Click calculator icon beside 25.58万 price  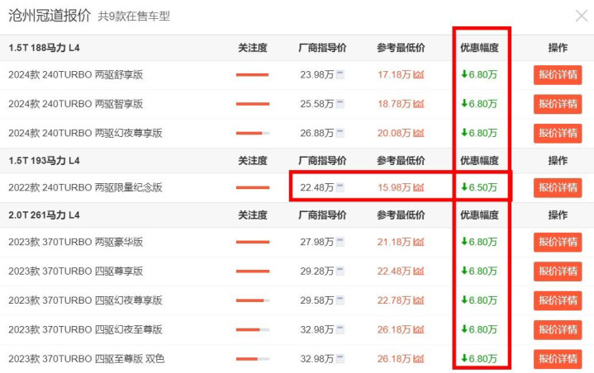click(x=340, y=104)
